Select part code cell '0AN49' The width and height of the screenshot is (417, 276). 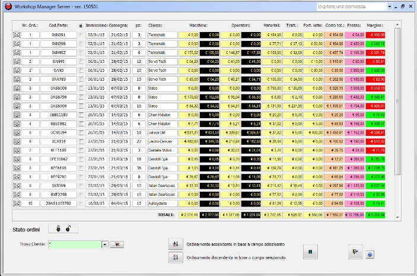59,62
